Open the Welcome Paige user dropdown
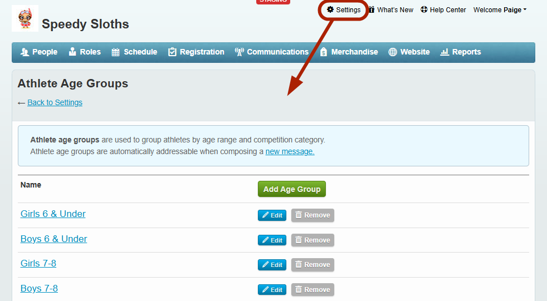Viewport: 547px width, 301px height. 500,10
